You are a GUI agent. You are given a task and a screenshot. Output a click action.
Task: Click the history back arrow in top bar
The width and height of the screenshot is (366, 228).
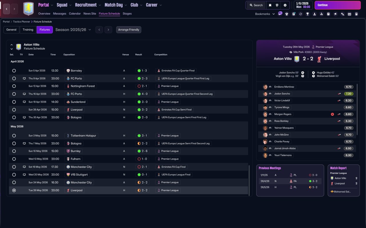pos(7,9)
